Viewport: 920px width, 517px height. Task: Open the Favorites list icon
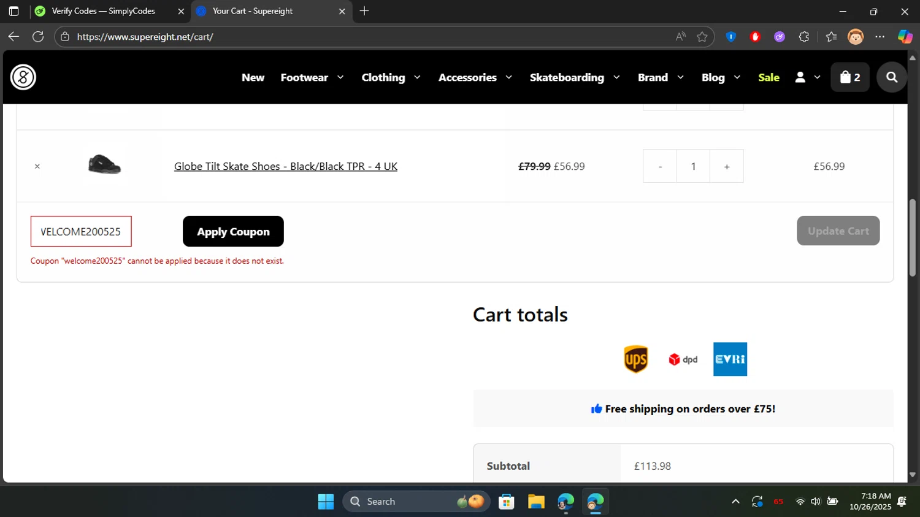[x=831, y=37]
